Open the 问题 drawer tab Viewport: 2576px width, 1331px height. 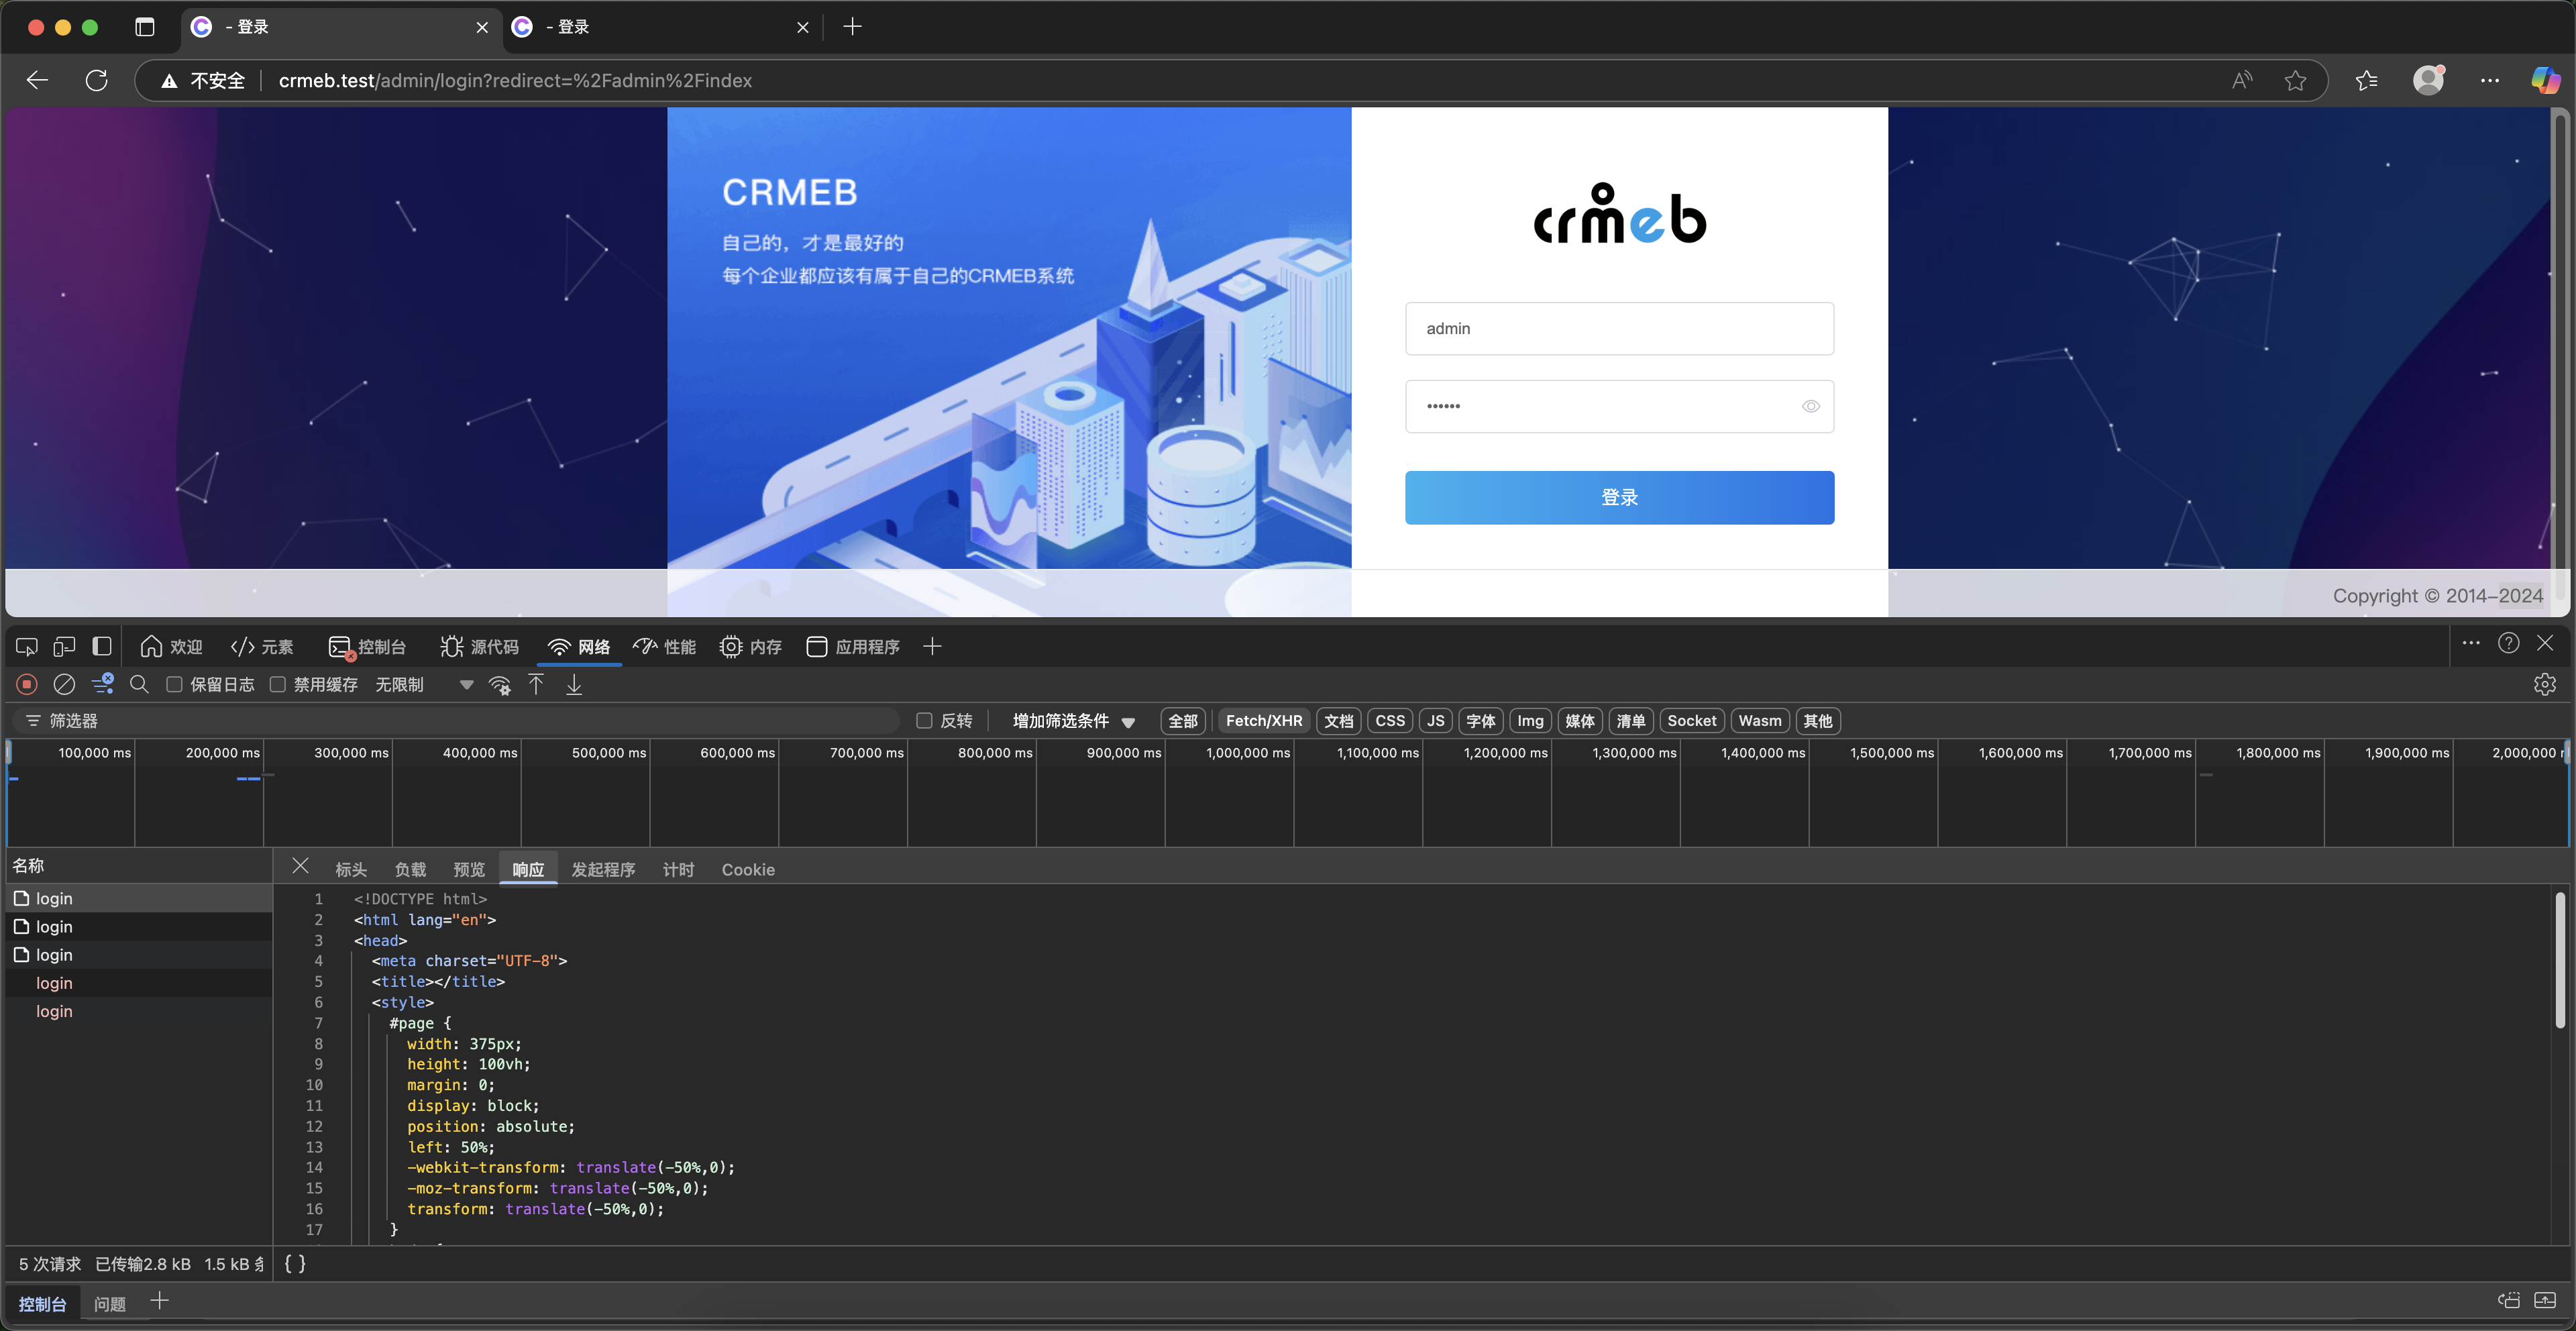point(110,1303)
